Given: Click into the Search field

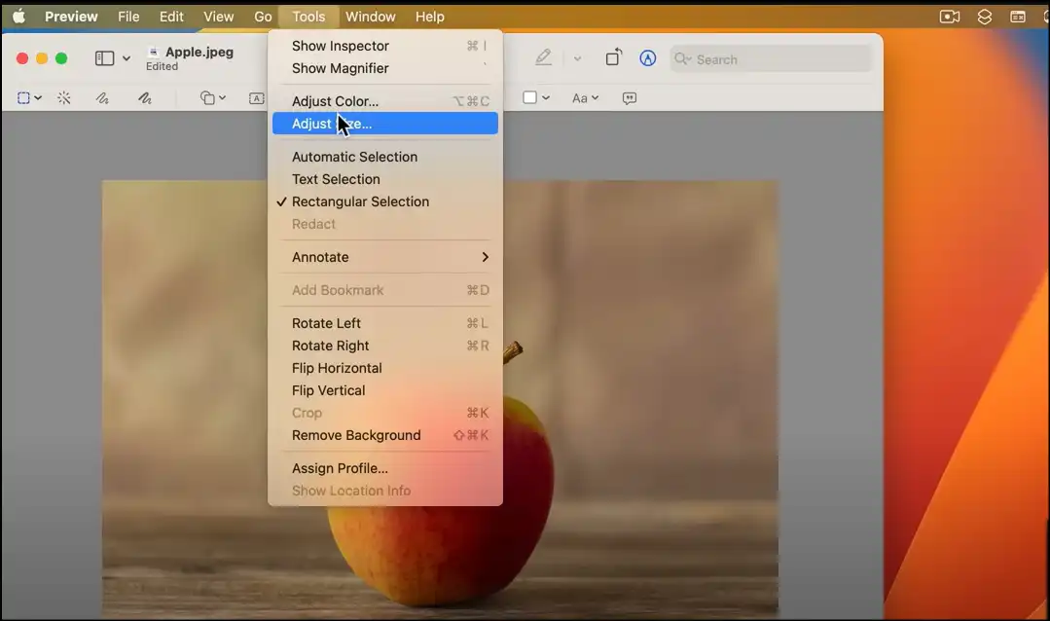Looking at the screenshot, I should [x=772, y=59].
